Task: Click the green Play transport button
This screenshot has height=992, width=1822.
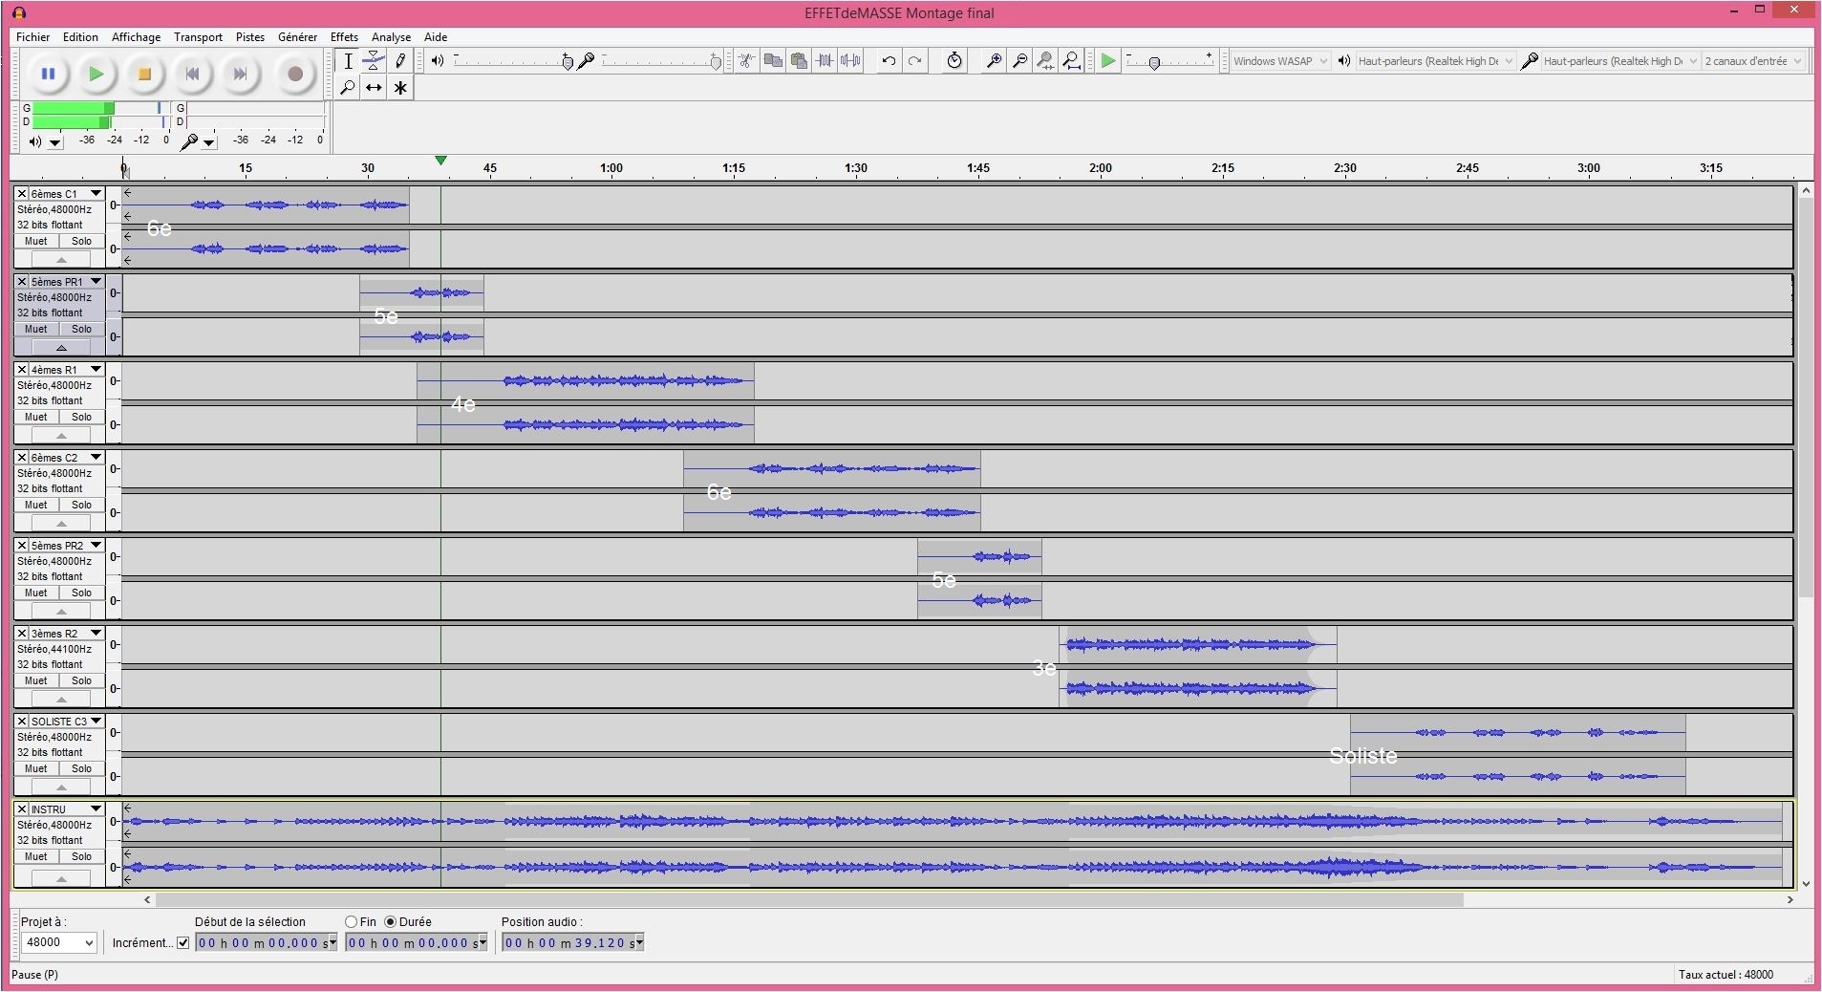Action: [x=96, y=74]
